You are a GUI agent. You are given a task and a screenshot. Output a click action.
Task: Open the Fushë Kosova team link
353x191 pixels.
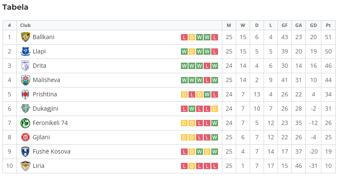(51, 152)
